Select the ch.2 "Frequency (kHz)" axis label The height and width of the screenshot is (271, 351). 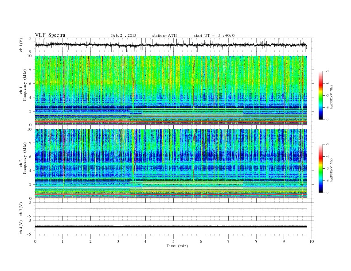coord(25,158)
